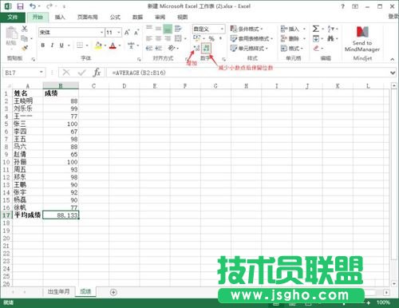
Task: Click the AutoSum sigma icon
Action: point(316,29)
